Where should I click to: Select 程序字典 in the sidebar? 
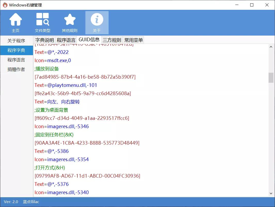click(x=17, y=51)
